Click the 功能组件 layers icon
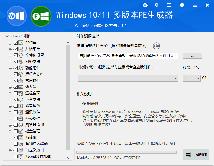The image size is (214, 166). 21,68
